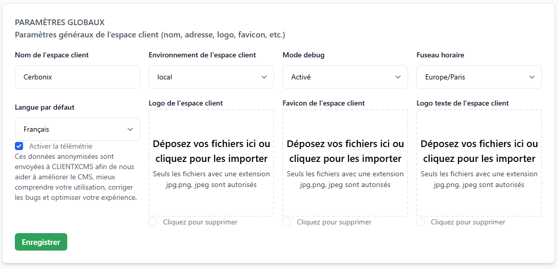This screenshot has height=269, width=559.
Task: Click the green Enregistrer button
Action: pyautogui.click(x=41, y=242)
